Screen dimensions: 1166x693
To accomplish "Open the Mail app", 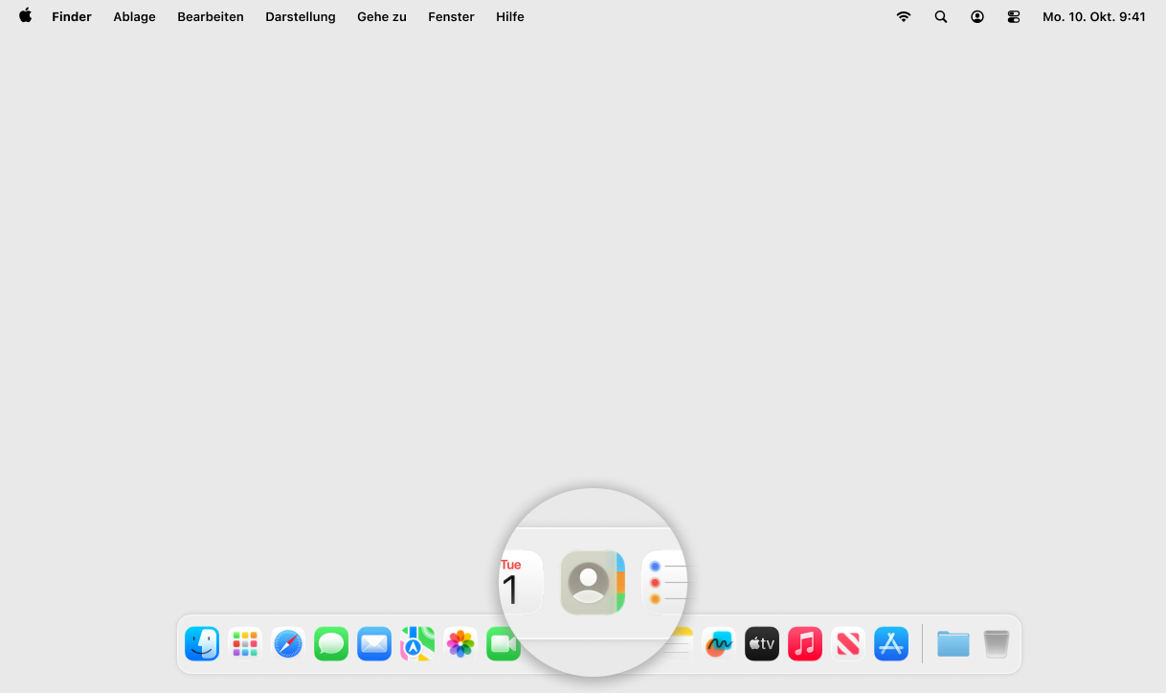I will (x=374, y=644).
